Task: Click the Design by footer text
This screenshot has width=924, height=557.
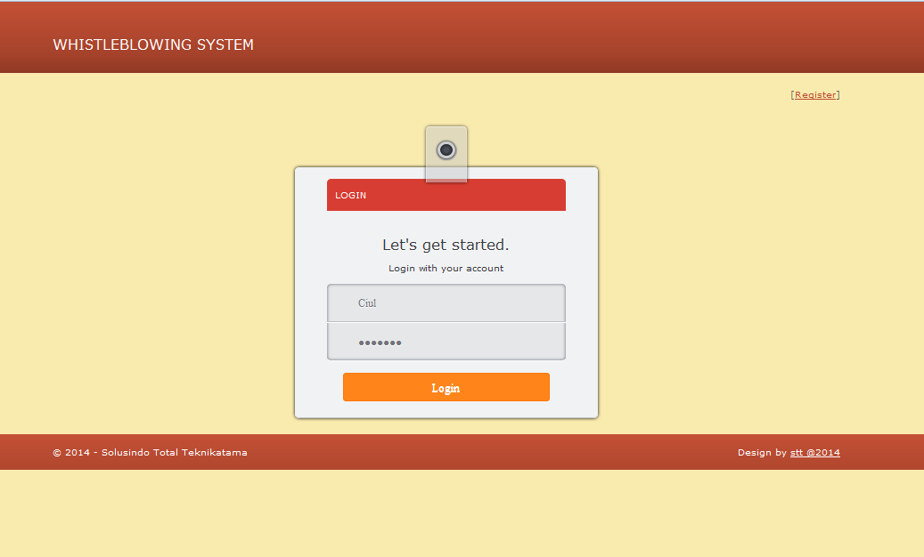Action: 762,452
